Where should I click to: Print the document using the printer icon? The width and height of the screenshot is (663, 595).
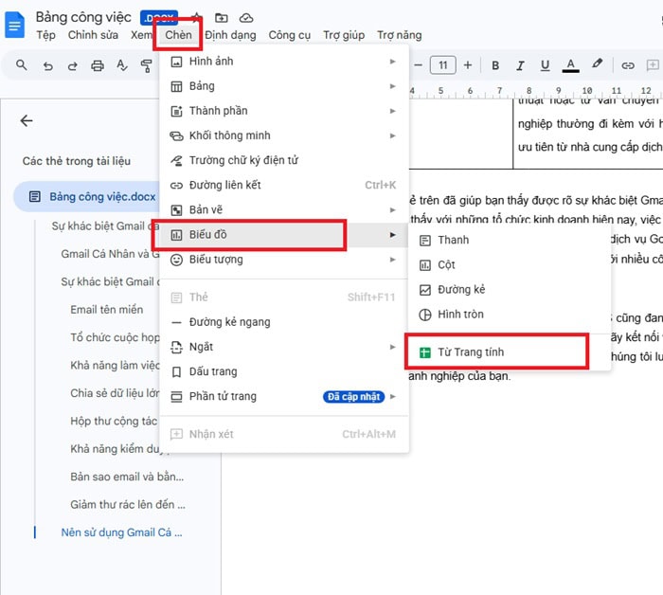click(x=97, y=65)
